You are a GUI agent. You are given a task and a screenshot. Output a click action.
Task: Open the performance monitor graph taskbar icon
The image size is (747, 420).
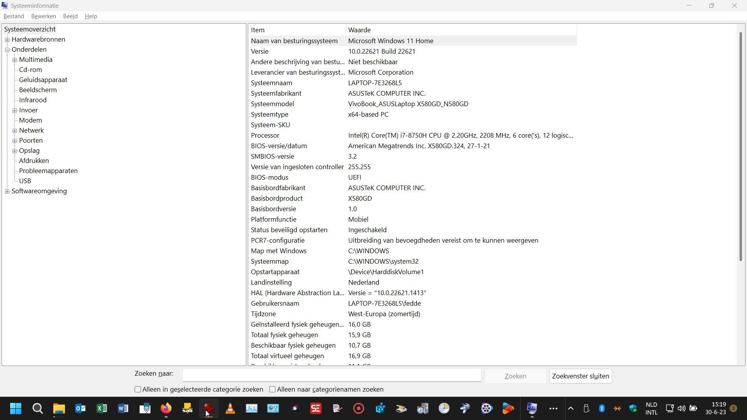pos(252,408)
